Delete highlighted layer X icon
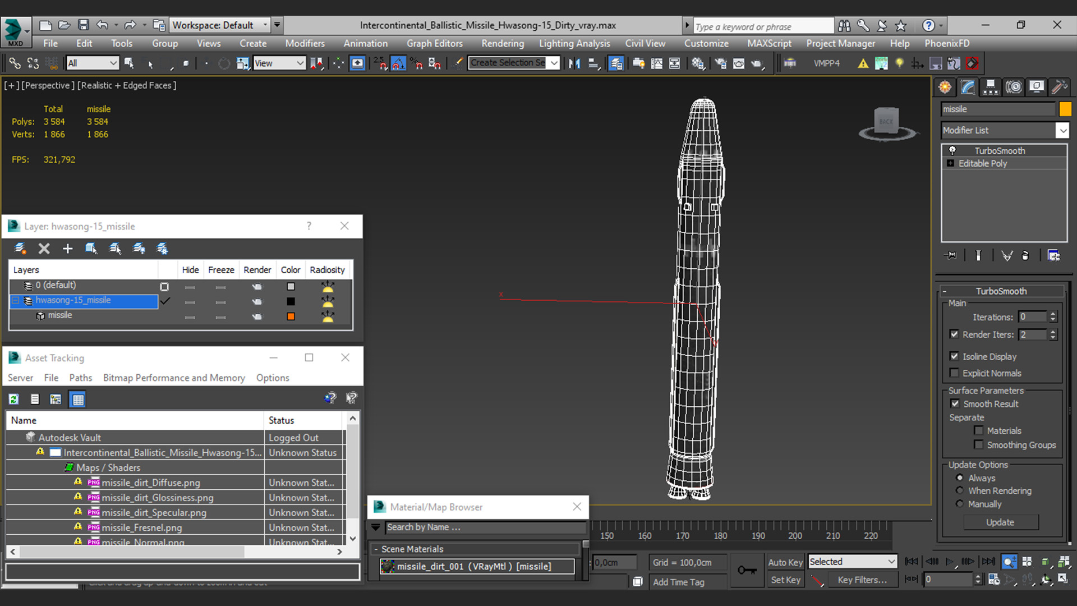 point(44,249)
